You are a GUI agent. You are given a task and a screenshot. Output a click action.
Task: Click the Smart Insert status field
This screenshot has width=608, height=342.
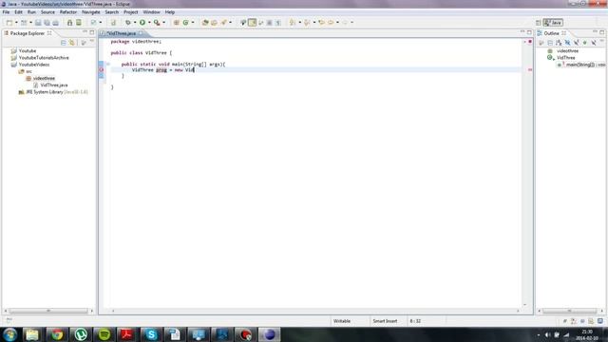[x=385, y=321]
